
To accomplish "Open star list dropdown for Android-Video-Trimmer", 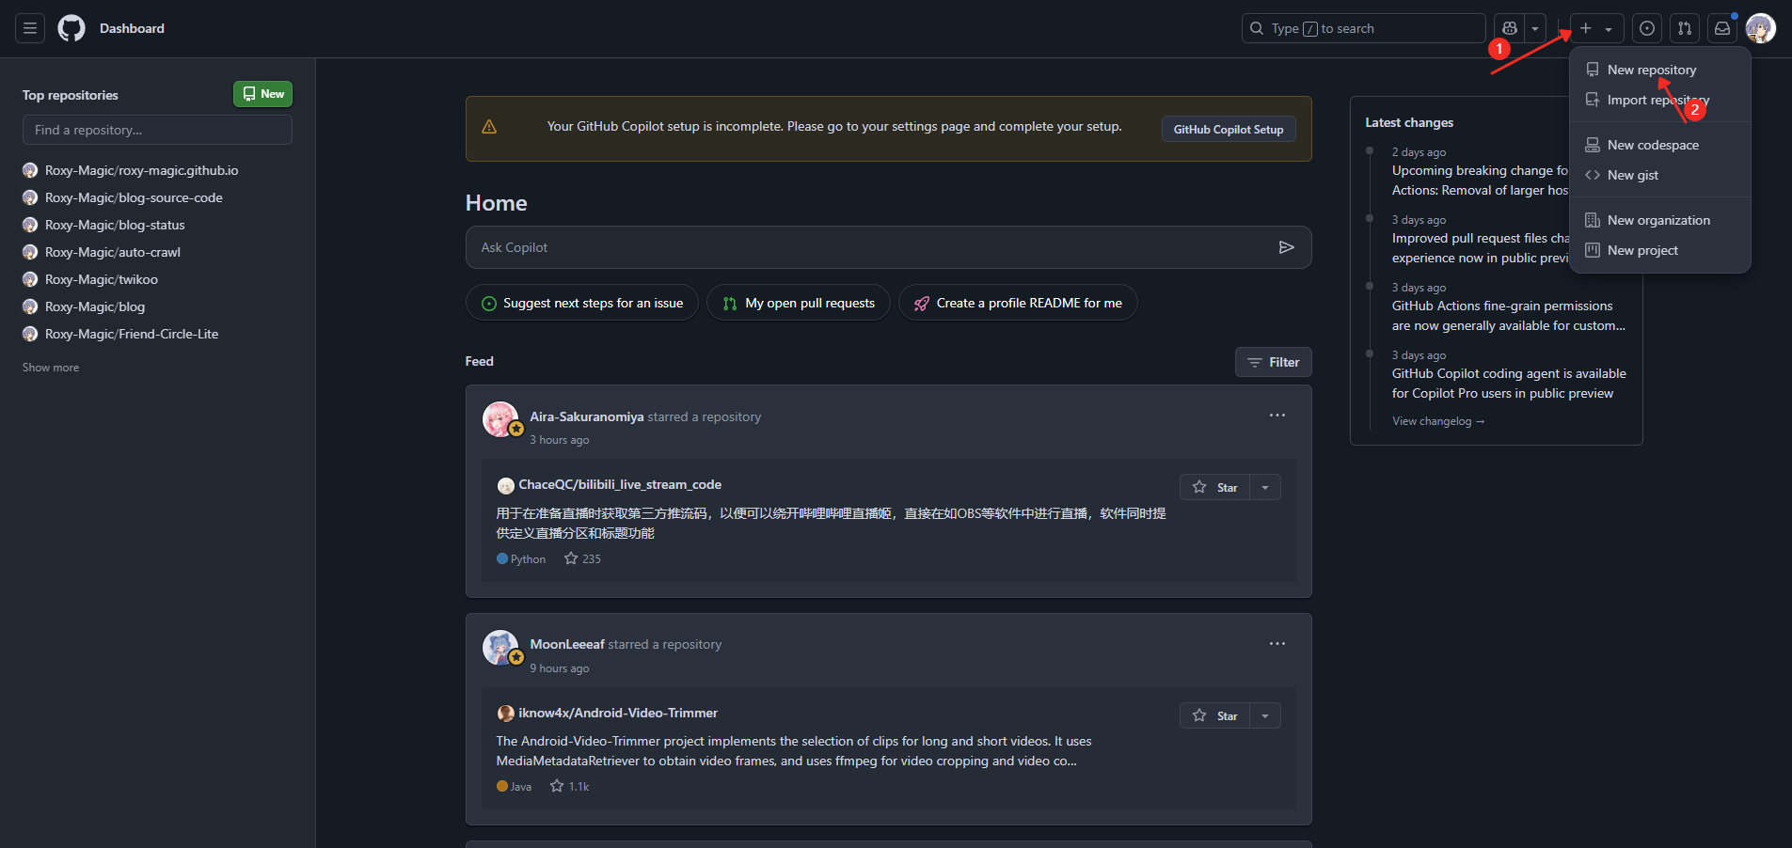I will (x=1265, y=715).
